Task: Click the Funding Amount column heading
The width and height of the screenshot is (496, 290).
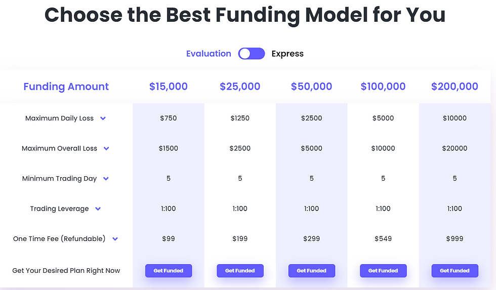Action: coord(66,87)
